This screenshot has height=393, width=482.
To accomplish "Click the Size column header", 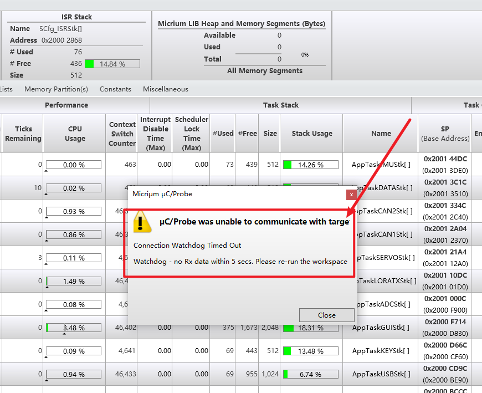I will [270, 134].
